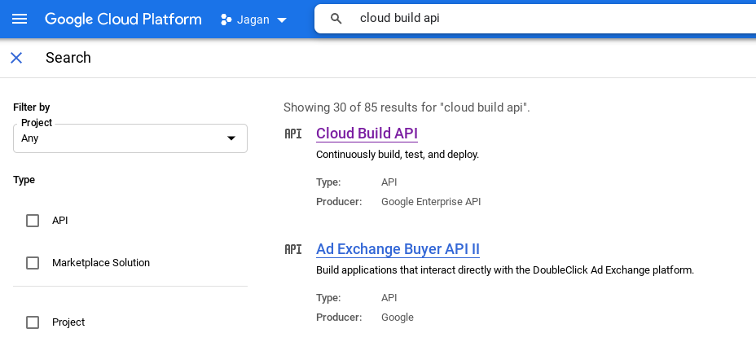Image resolution: width=756 pixels, height=355 pixels.
Task: Select the Jagan project name in header
Action: 253,20
